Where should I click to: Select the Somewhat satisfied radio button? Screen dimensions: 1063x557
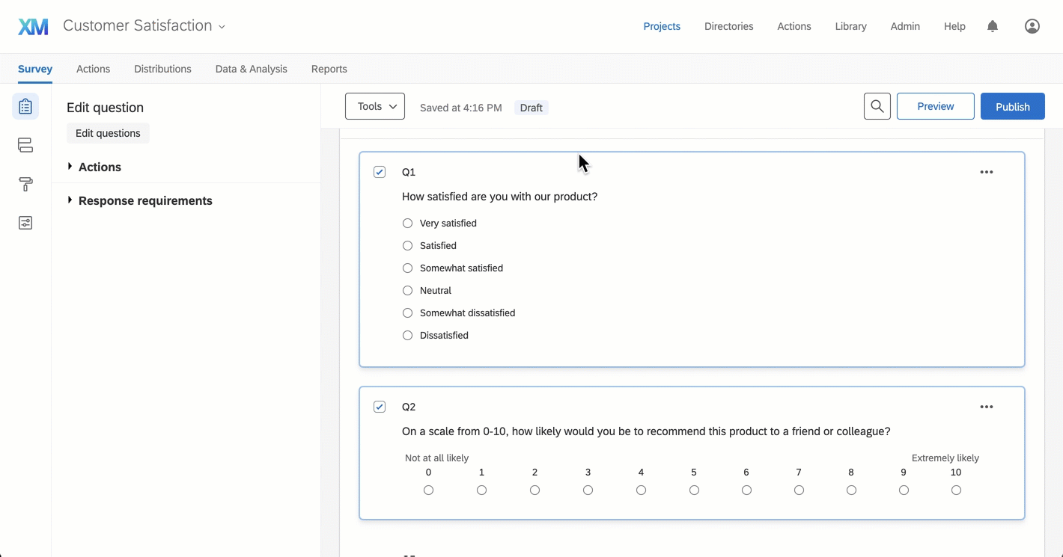click(407, 268)
